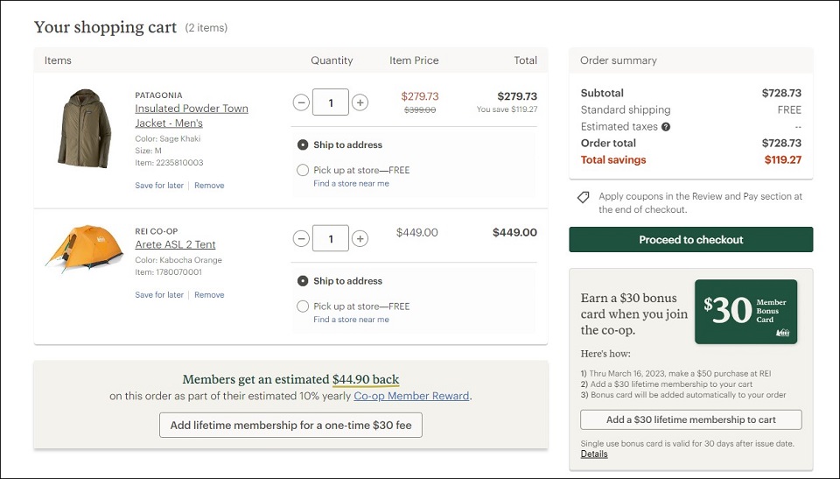Image resolution: width=840 pixels, height=479 pixels.
Task: Open the Co-op Member Reward link
Action: (x=411, y=396)
